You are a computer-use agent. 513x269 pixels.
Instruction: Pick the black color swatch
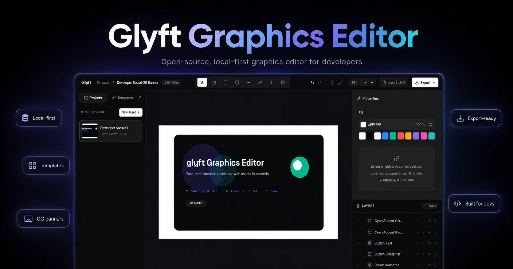(x=370, y=136)
